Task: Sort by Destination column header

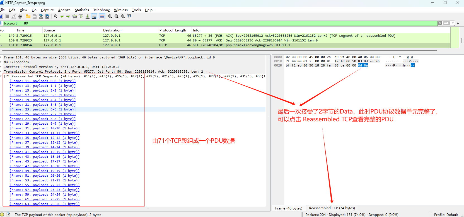Action: click(x=130, y=30)
